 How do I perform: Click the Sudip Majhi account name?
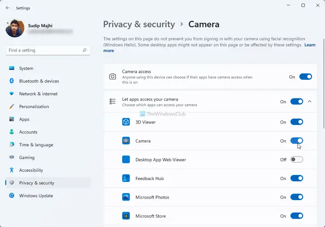(x=40, y=26)
